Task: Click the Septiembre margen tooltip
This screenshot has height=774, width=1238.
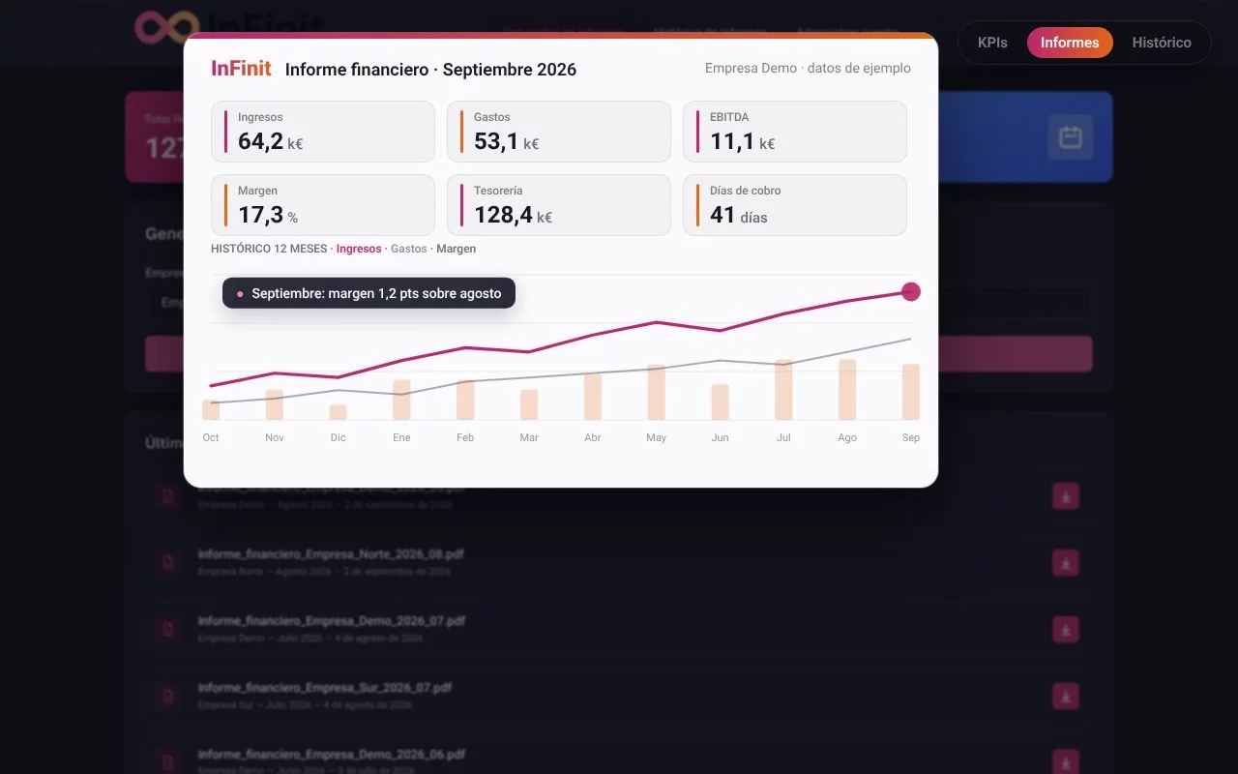Action: [x=368, y=293]
